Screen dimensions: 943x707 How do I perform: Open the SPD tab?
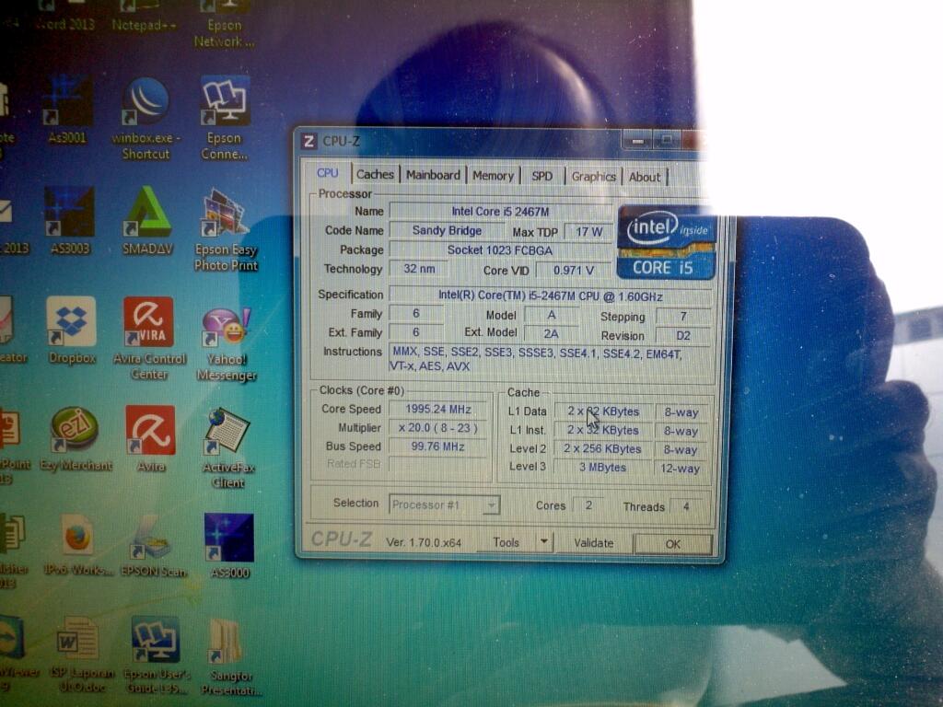(x=541, y=176)
